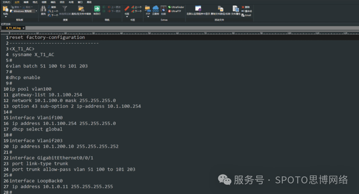Click Show in Default Application icon
The height and width of the screenshot is (194, 359).
pos(198,9)
